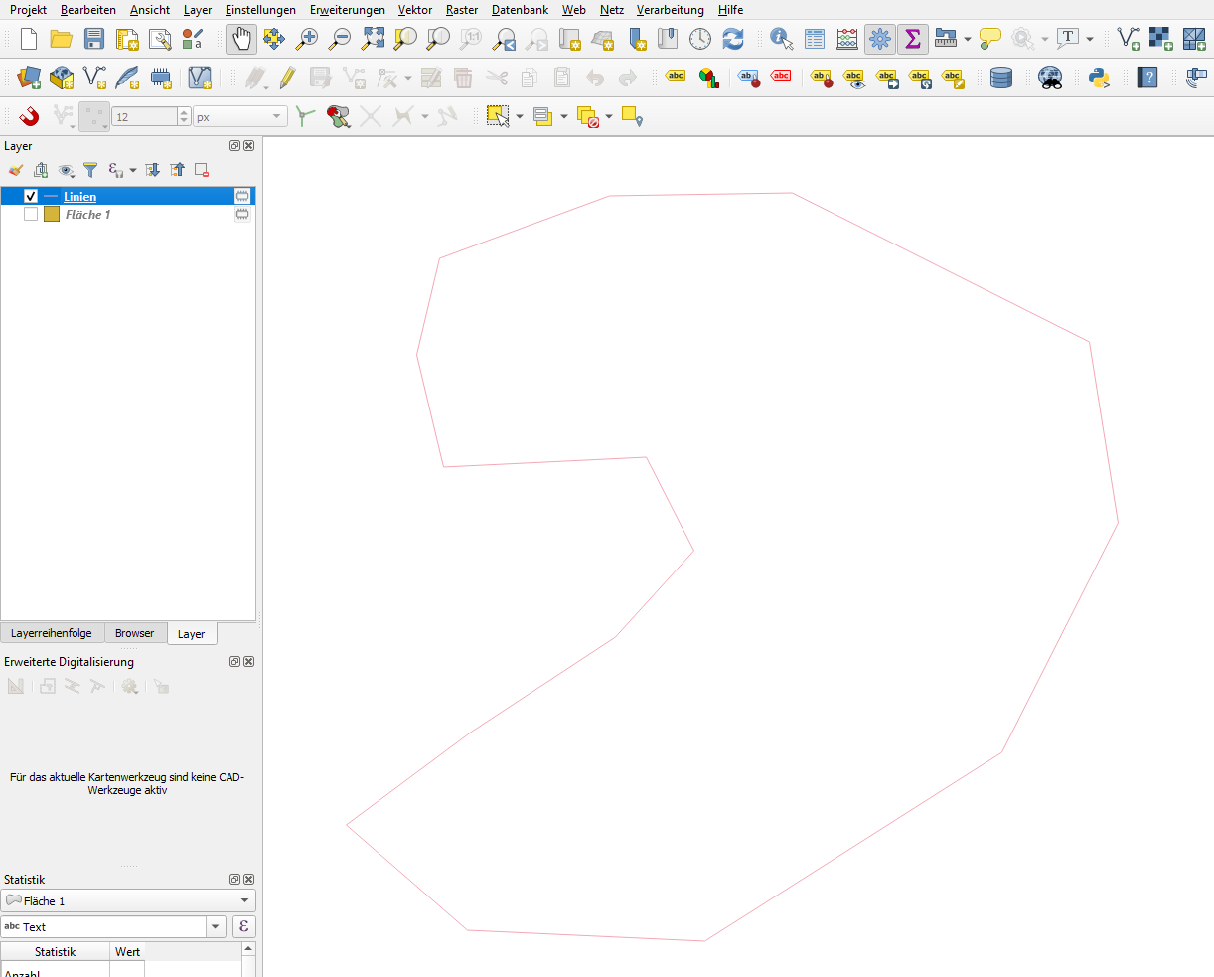Viewport: 1214px width, 977px height.
Task: Click the Save Project floppy disk icon
Action: coord(94,39)
